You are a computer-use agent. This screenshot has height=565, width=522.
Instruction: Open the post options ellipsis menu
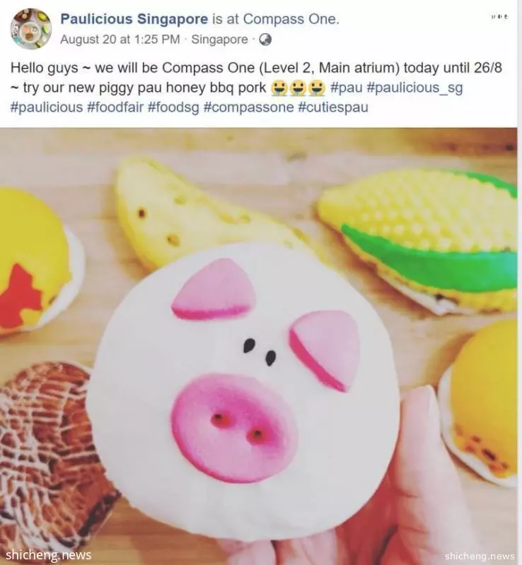point(499,16)
